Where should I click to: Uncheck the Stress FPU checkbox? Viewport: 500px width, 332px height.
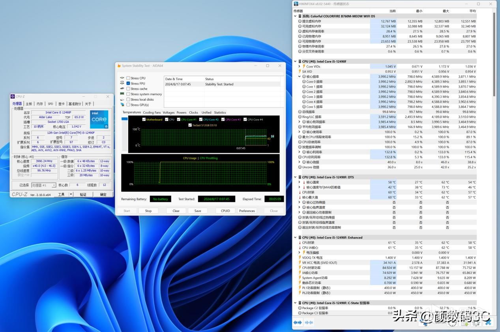[x=128, y=83]
